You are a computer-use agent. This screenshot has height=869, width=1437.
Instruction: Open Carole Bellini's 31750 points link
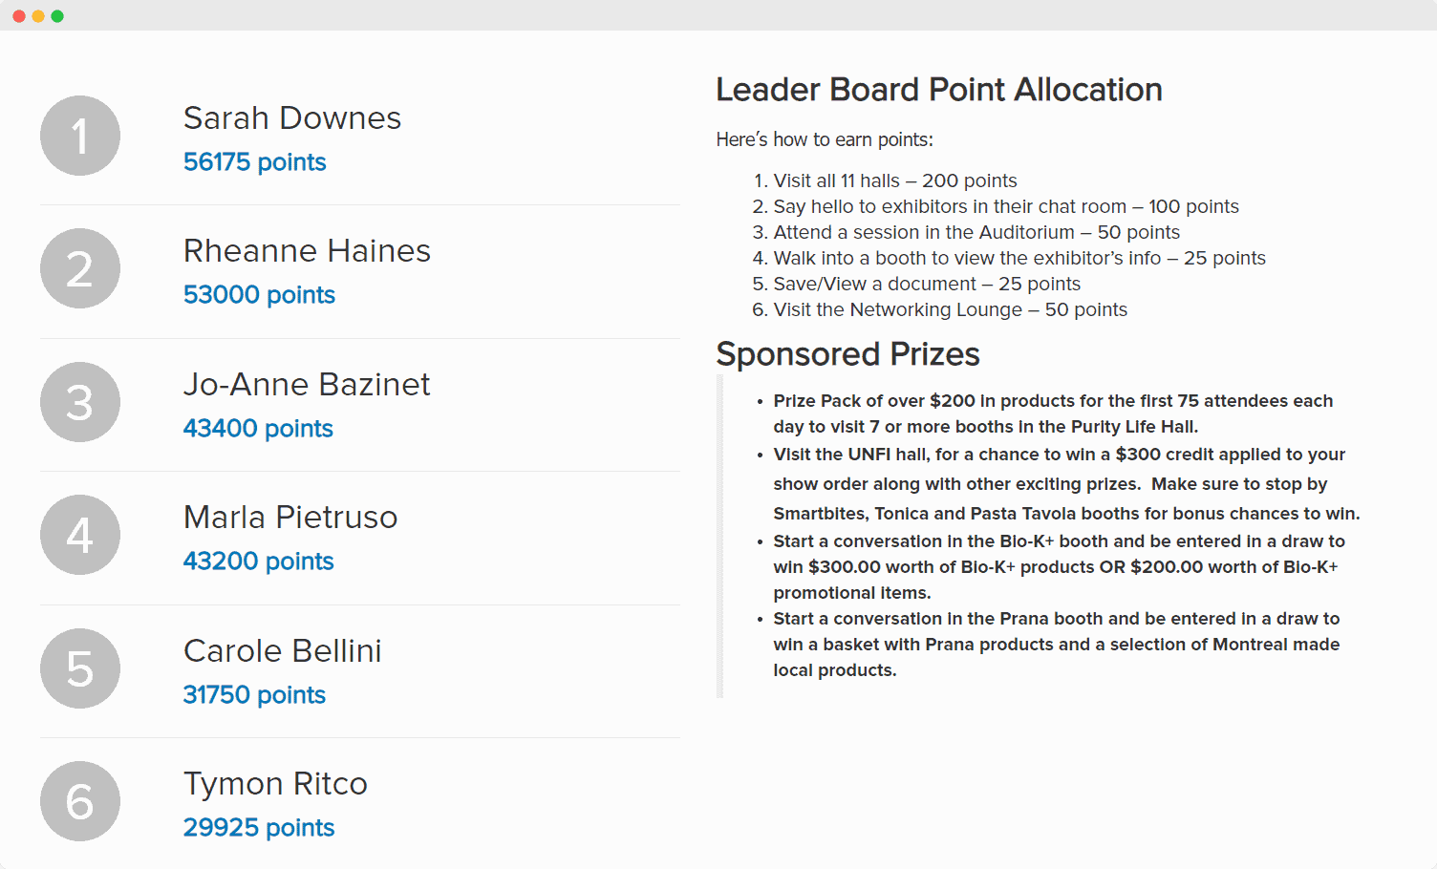pyautogui.click(x=254, y=694)
